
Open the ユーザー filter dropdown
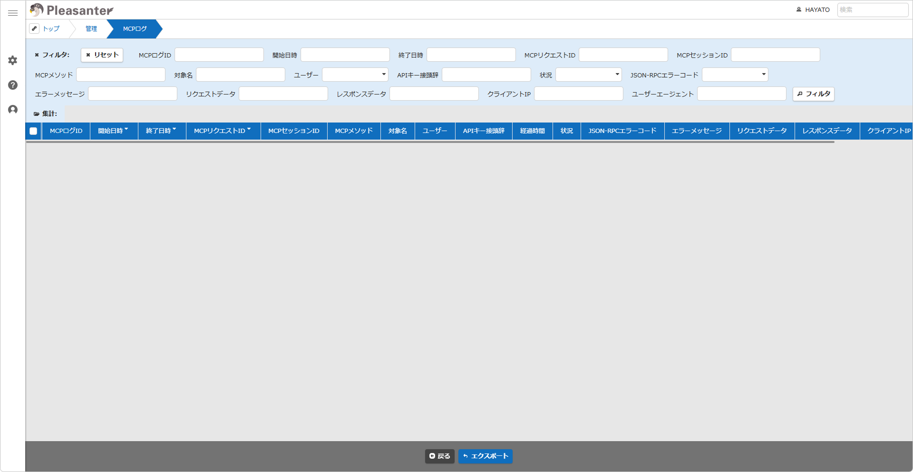coord(355,75)
